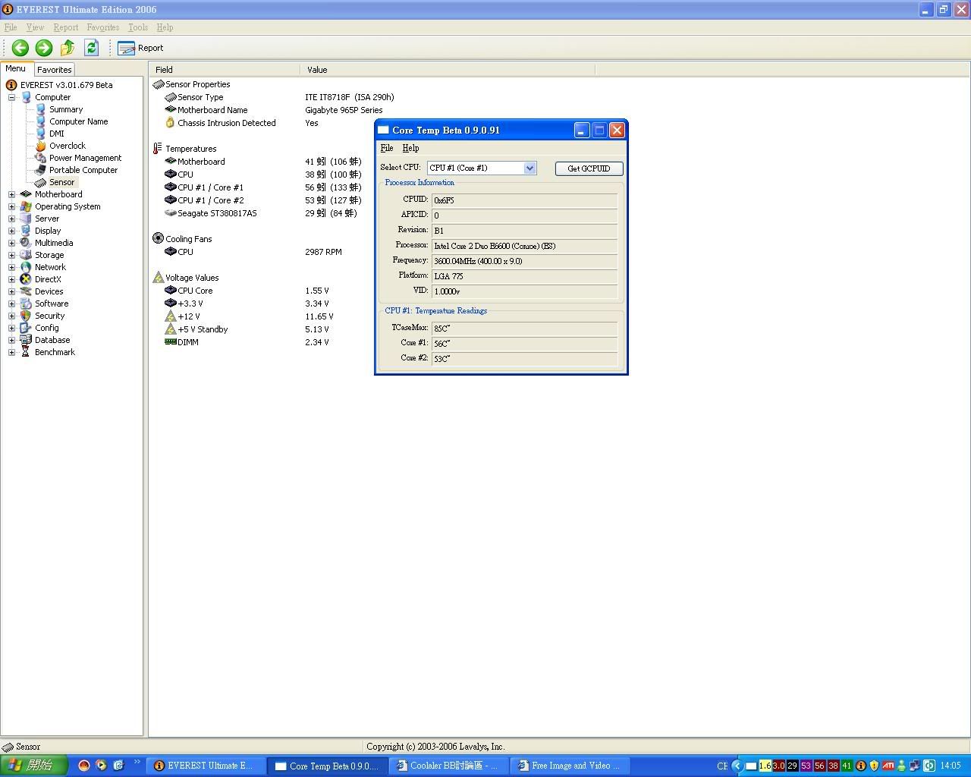
Task: Open the Favorites menu in menu bar
Action: tap(102, 27)
